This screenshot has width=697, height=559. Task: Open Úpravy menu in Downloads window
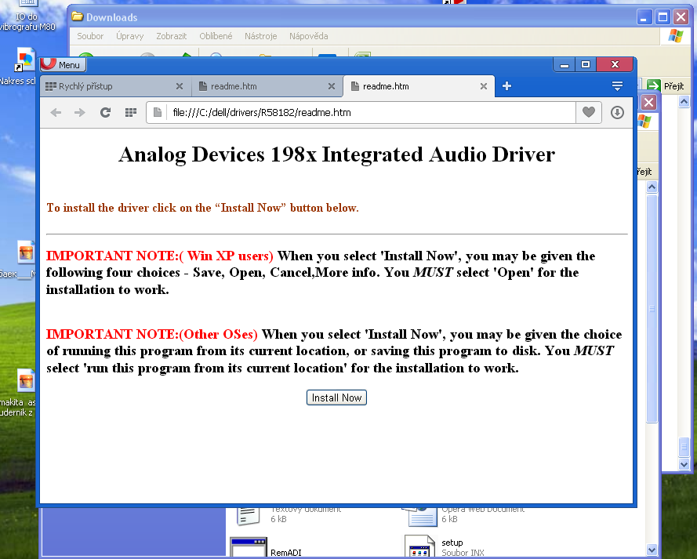point(130,36)
